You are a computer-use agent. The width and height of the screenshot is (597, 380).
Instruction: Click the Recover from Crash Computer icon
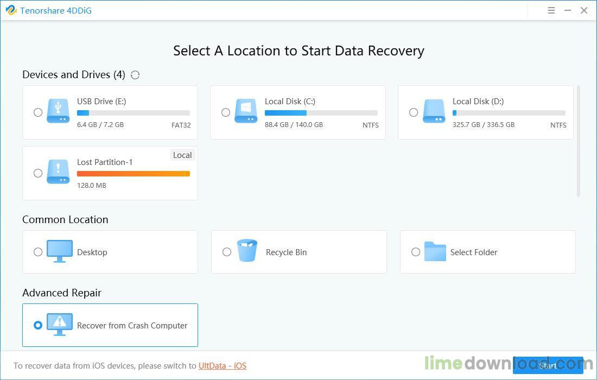(x=59, y=325)
